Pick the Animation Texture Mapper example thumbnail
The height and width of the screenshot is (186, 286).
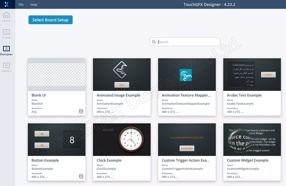tap(187, 75)
